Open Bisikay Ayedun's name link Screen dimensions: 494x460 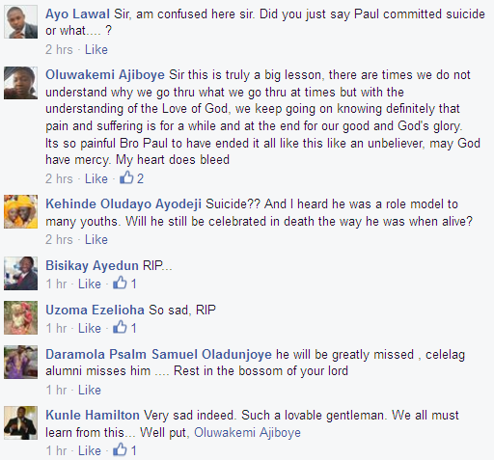(92, 265)
